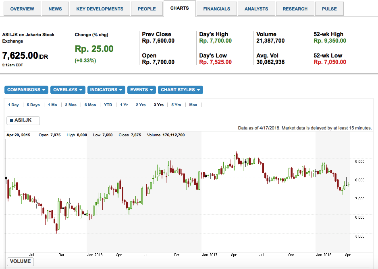Viewport: 378px width, 269px height.
Task: Expand the Overlays dropdown menu
Action: click(68, 90)
